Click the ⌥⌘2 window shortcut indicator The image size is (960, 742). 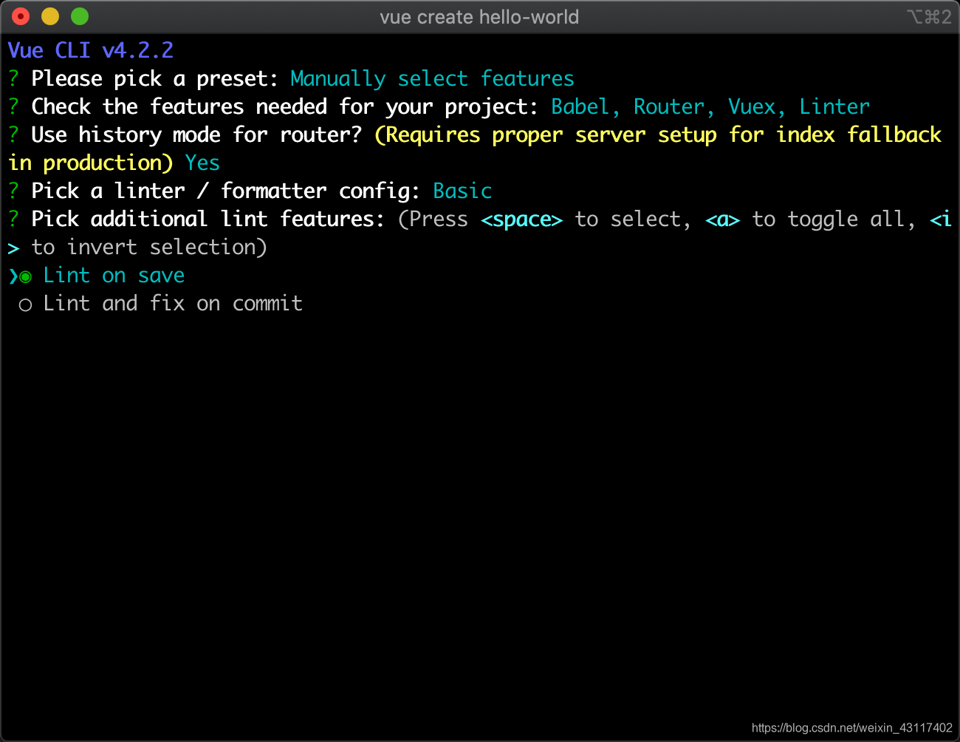[929, 17]
